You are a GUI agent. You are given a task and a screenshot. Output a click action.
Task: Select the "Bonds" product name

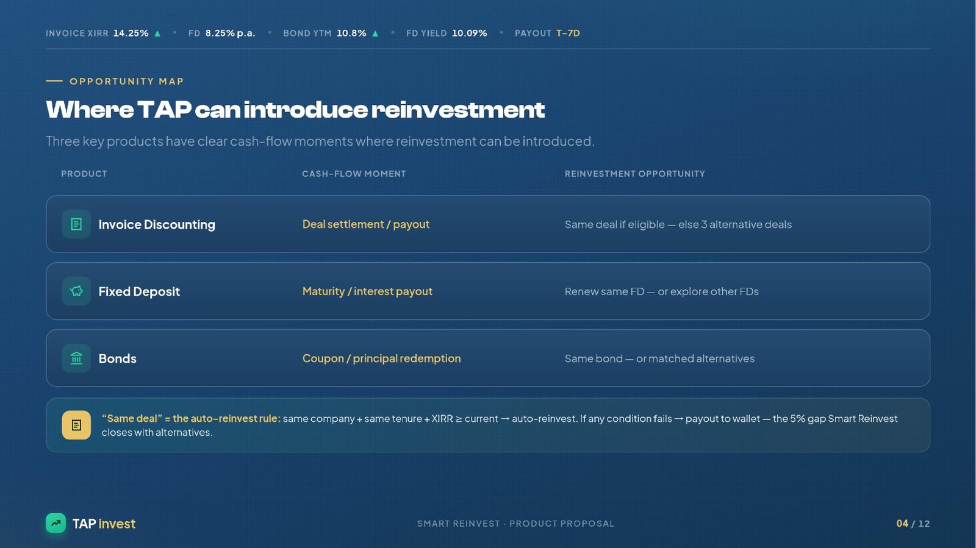point(118,358)
